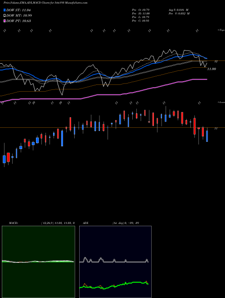Click inside the dark blue ADX chart panel
This screenshot has height=298, width=225.
[x=115, y=262]
